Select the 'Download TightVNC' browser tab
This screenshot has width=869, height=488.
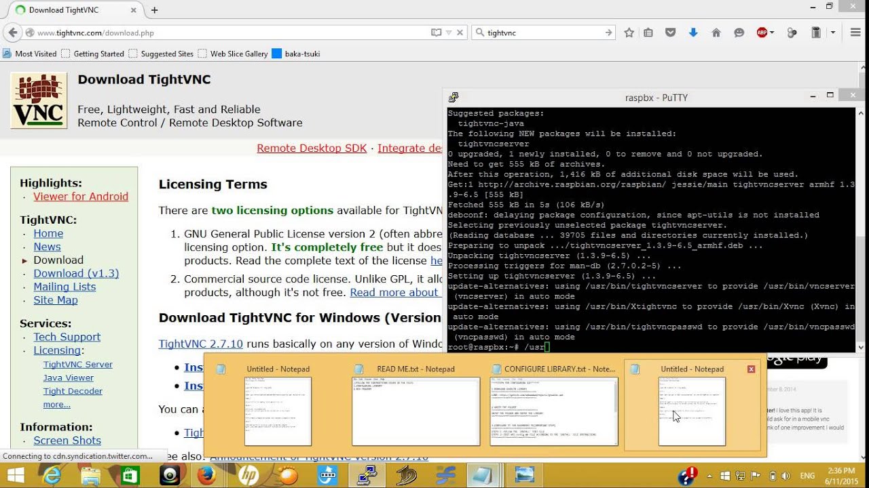tap(76, 10)
